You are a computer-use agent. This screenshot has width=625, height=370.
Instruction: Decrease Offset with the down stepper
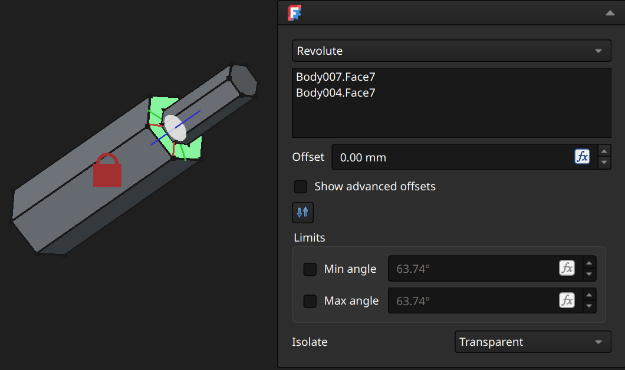(604, 163)
